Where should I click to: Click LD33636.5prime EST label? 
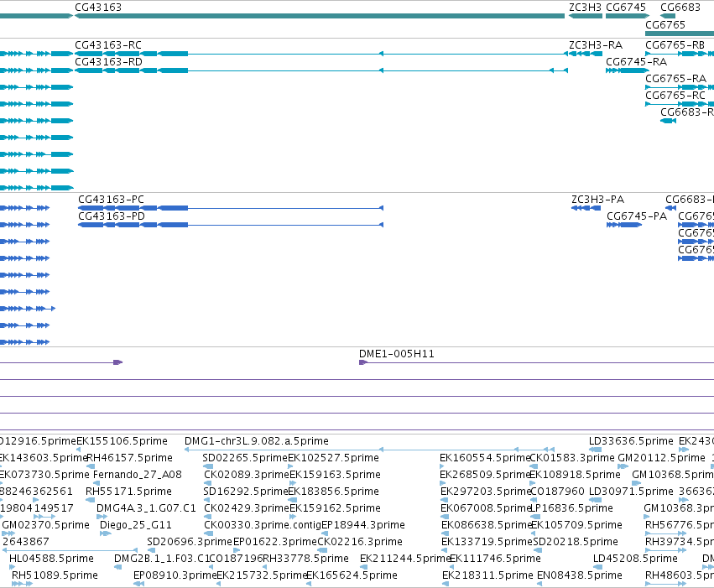click(x=631, y=441)
